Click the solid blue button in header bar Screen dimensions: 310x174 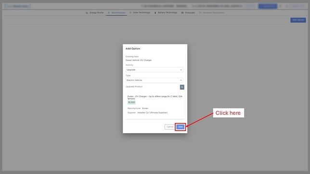(x=268, y=6)
